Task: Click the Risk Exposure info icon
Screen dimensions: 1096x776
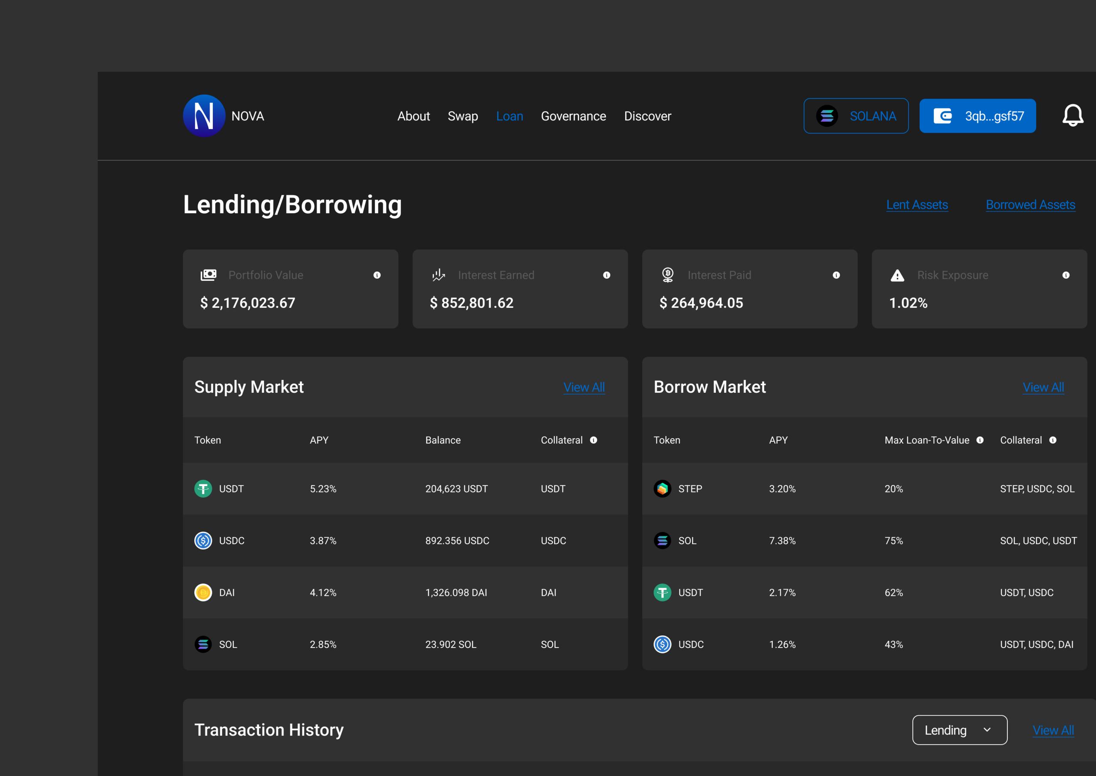Action: (x=1066, y=275)
